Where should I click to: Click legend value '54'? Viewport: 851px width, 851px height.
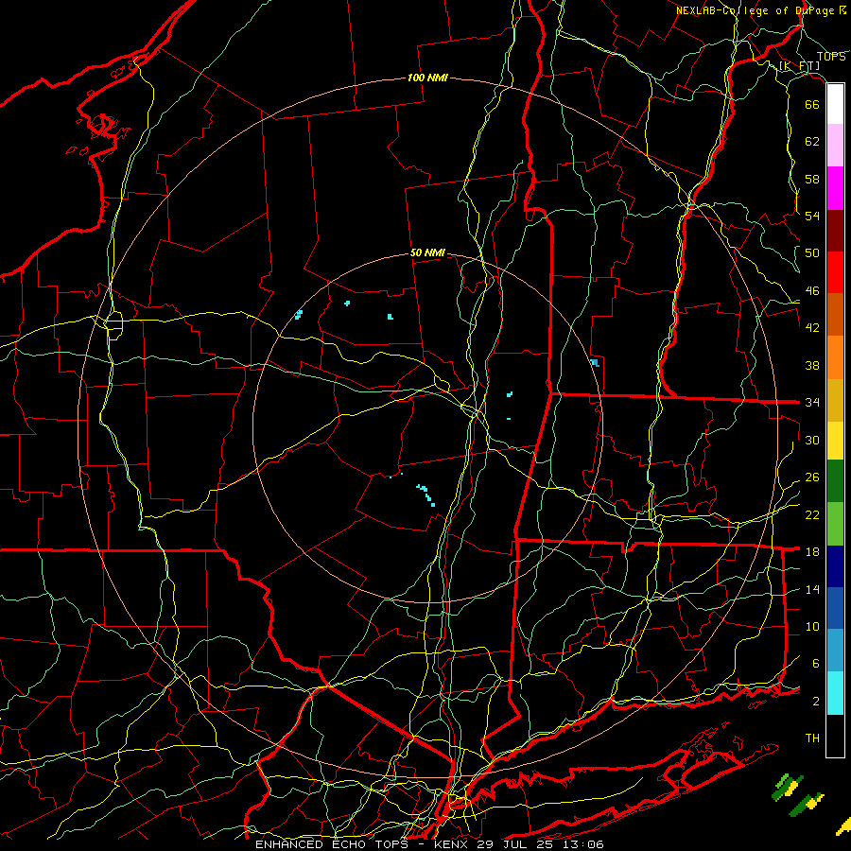812,216
